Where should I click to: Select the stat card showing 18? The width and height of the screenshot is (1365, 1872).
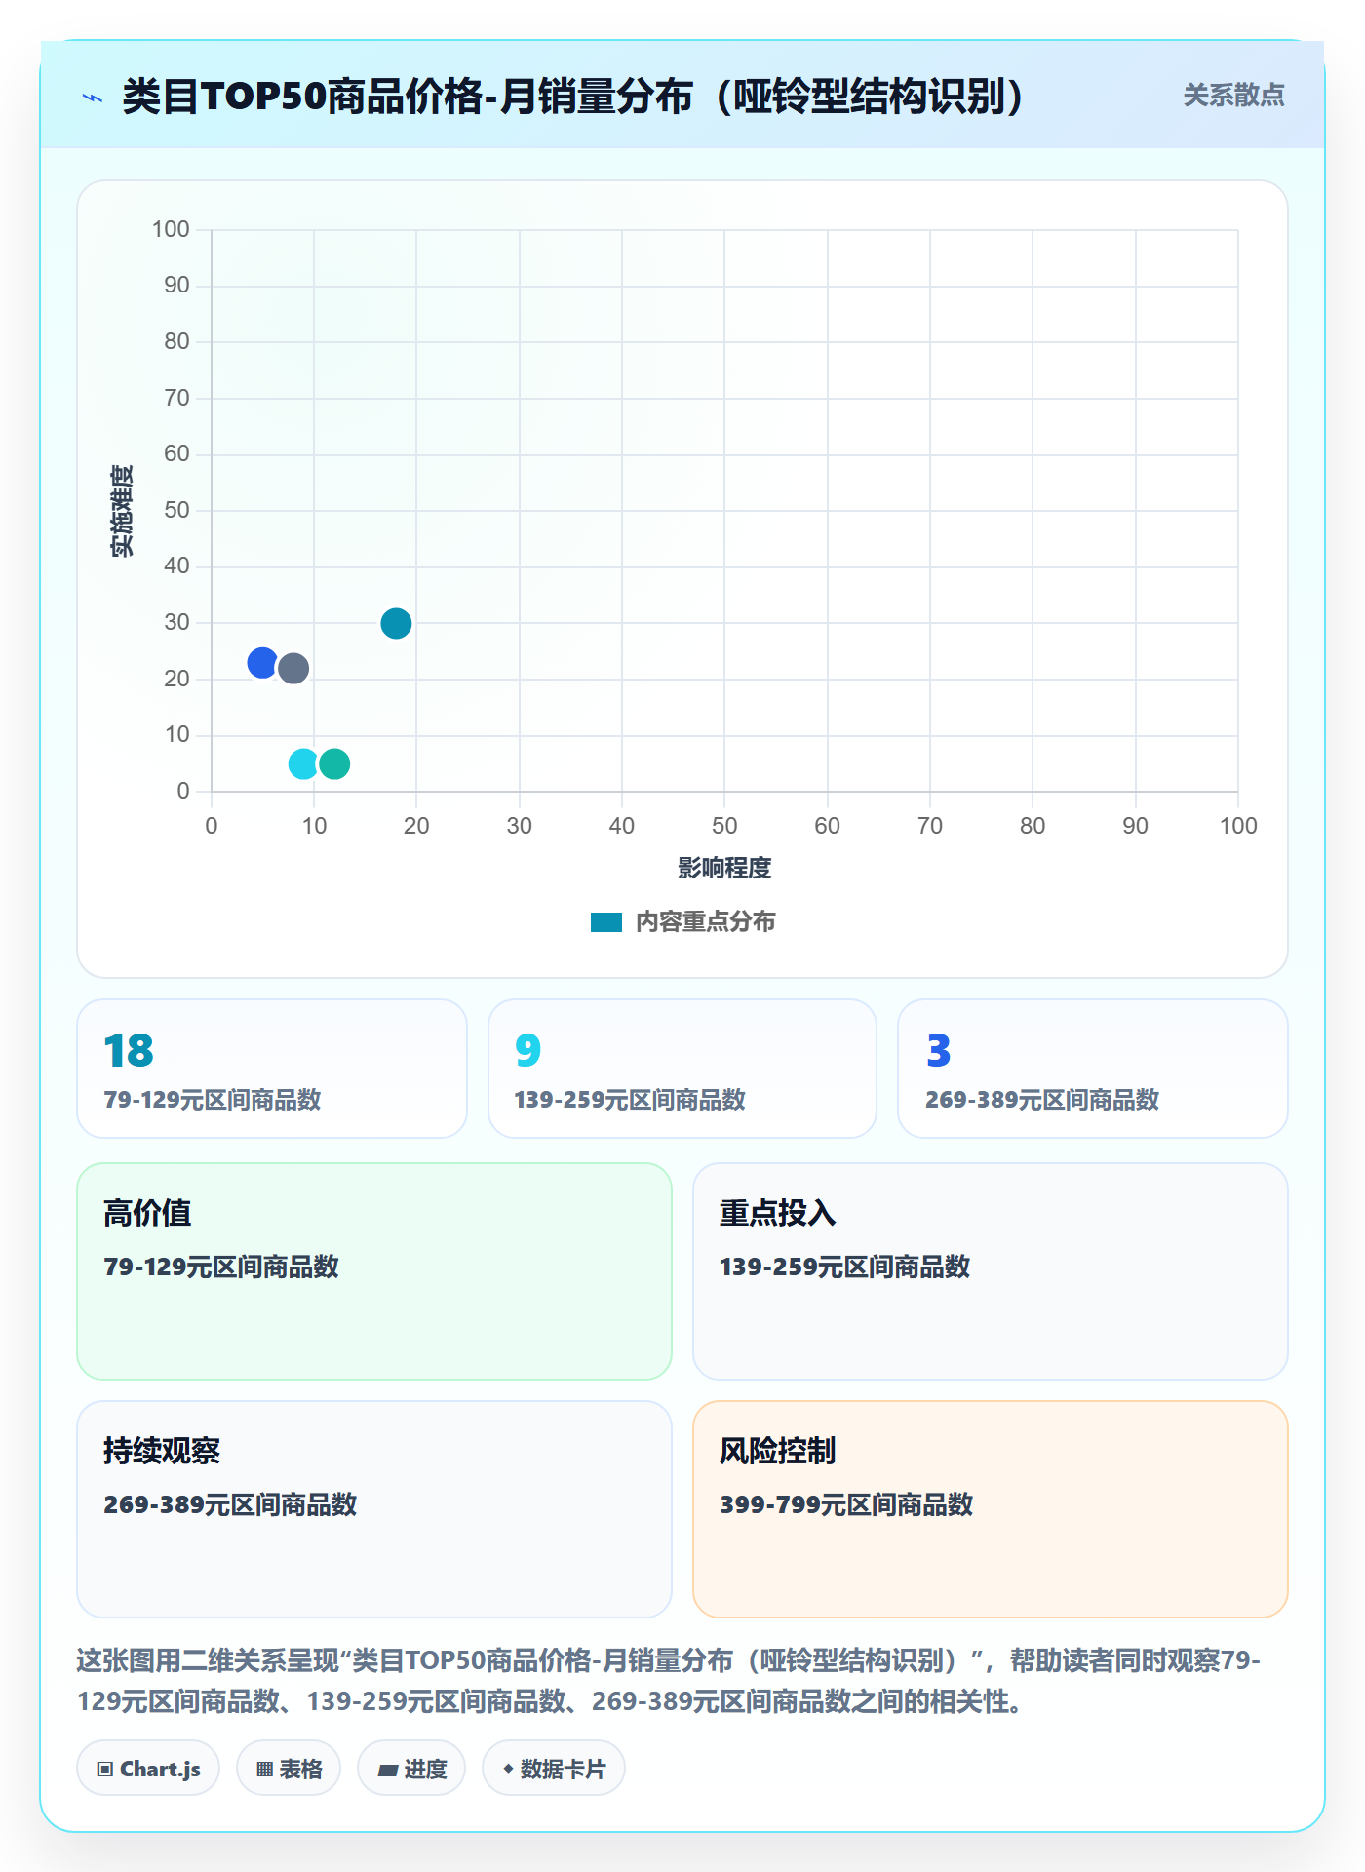[x=272, y=1069]
